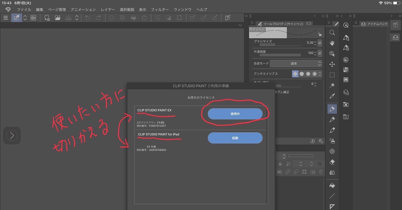Click the 使用中 button for CLIP STUDIO PAINT EX

tap(235, 114)
